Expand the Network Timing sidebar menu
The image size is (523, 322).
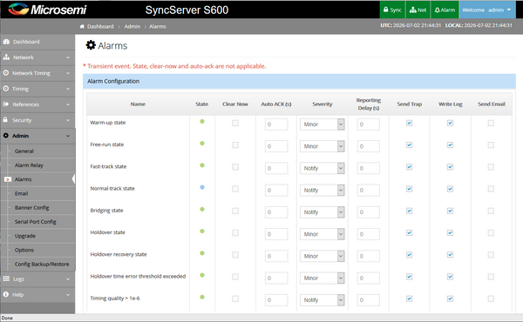point(37,73)
